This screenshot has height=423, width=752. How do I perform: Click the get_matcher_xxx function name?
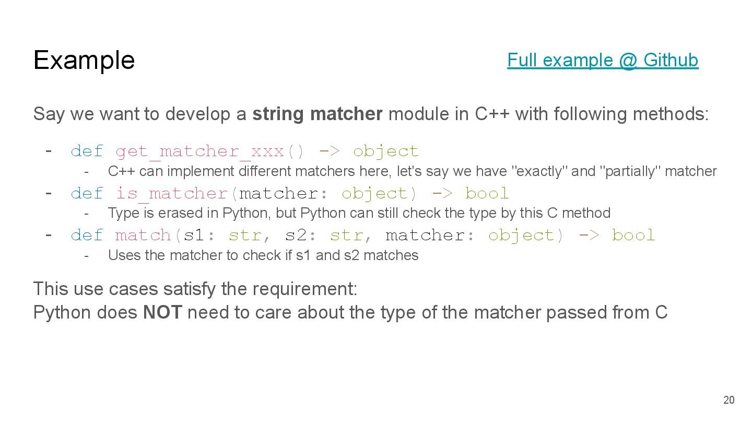(199, 151)
